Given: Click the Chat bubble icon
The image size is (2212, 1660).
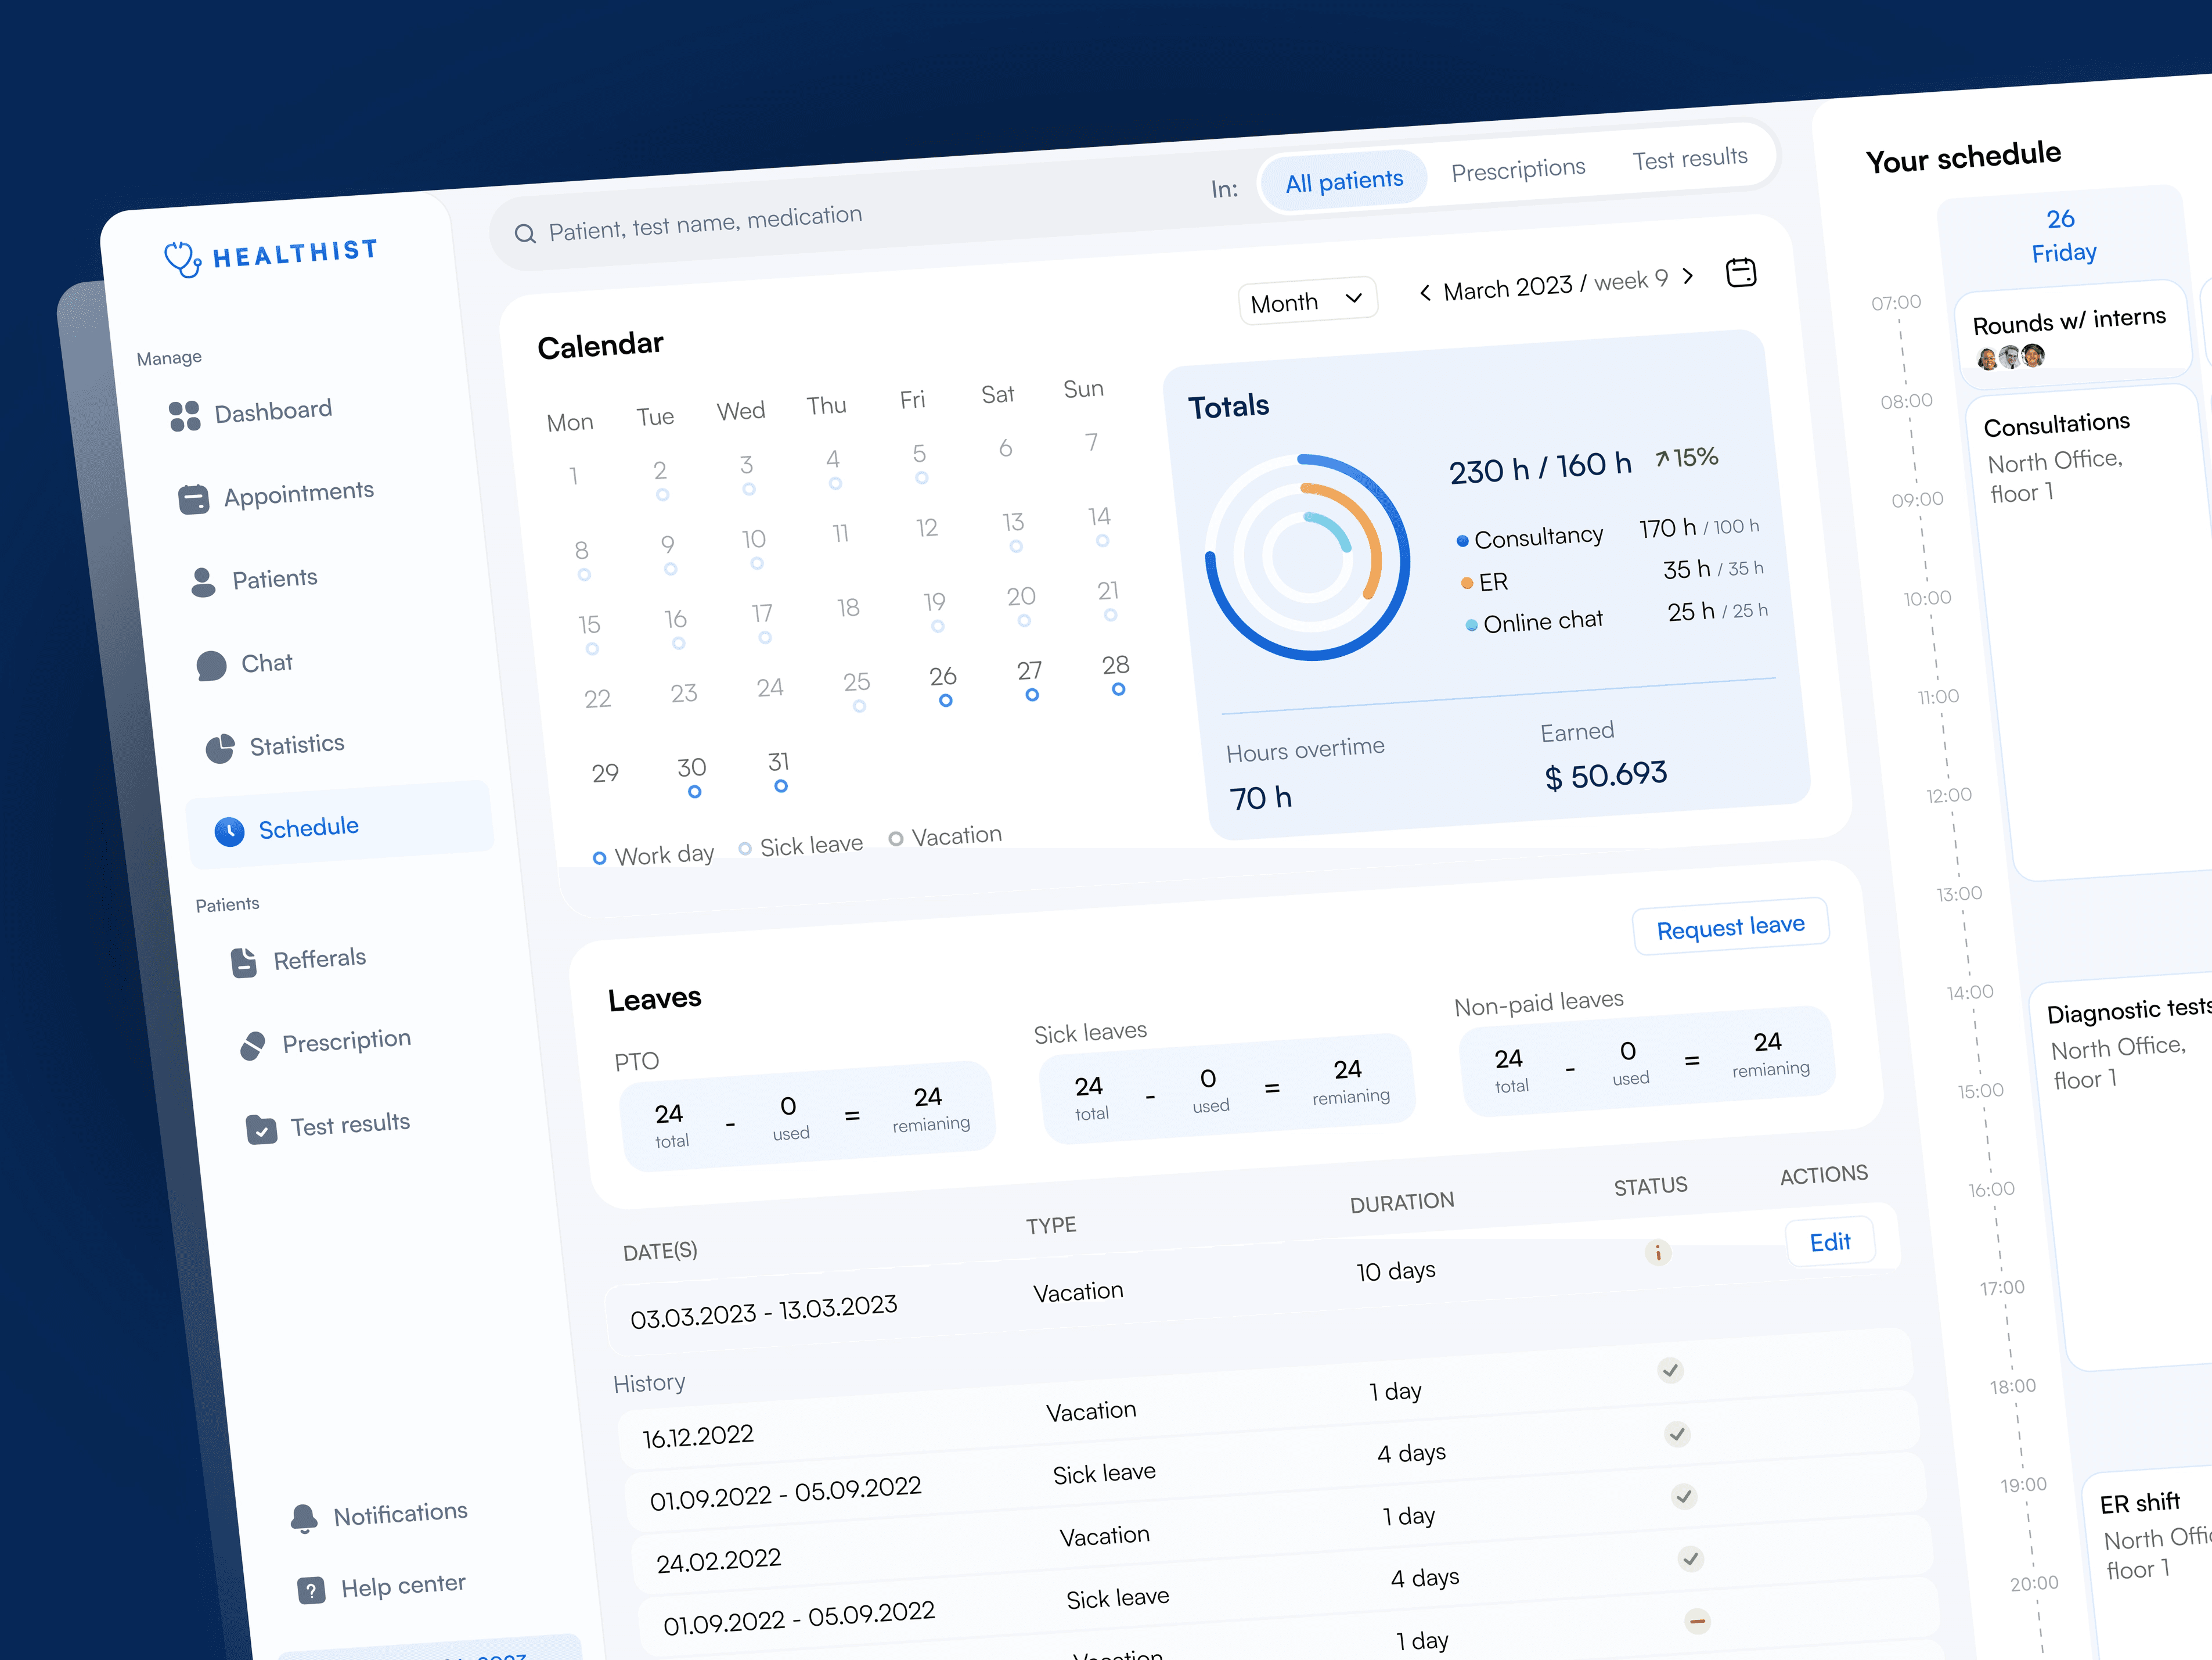Looking at the screenshot, I should pyautogui.click(x=211, y=666).
